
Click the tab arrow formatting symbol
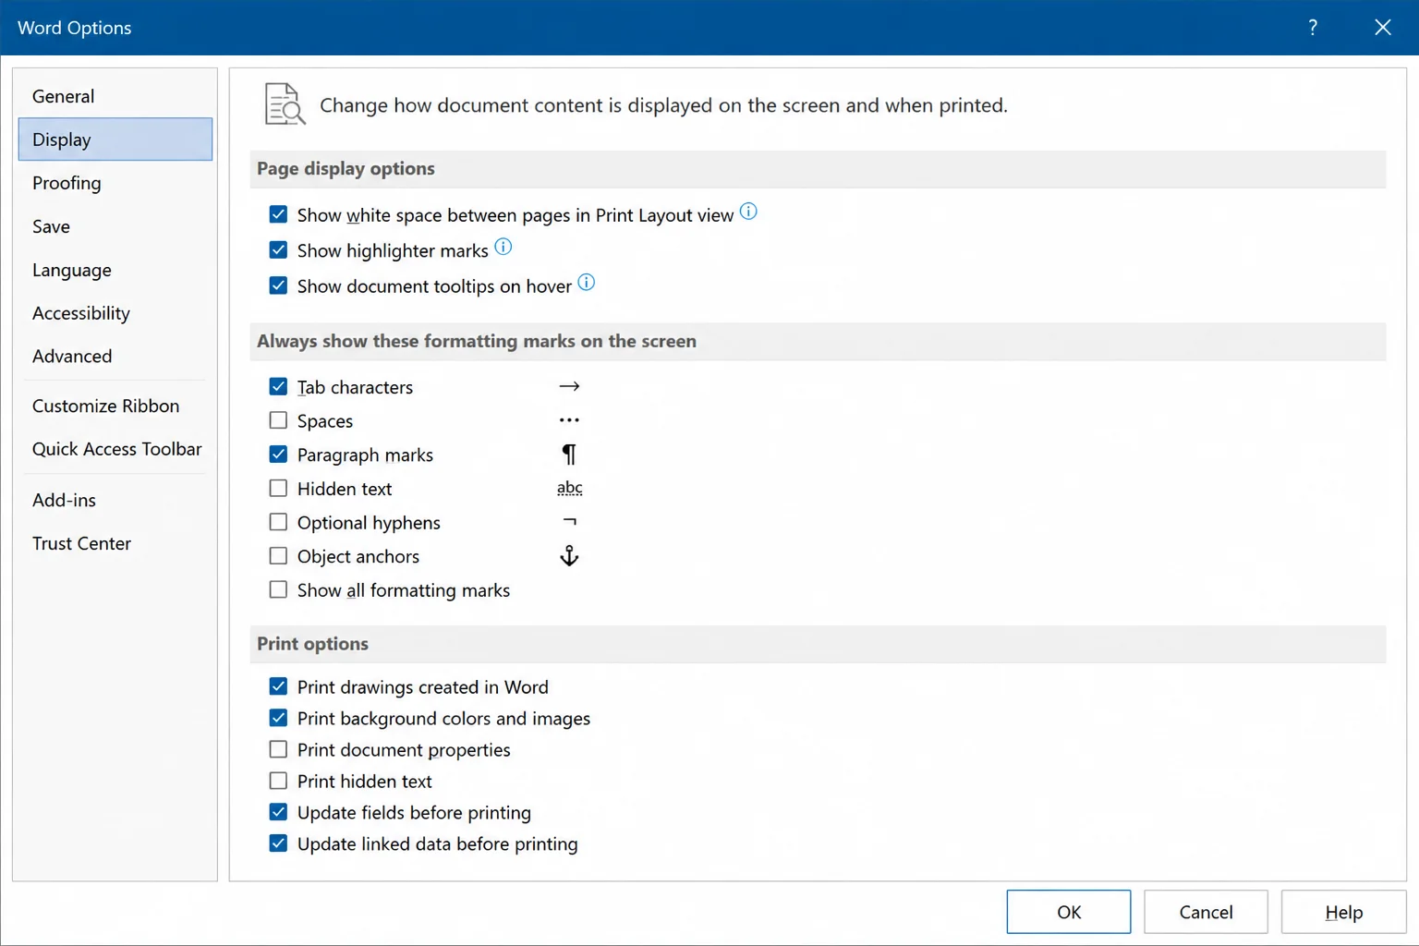click(569, 386)
